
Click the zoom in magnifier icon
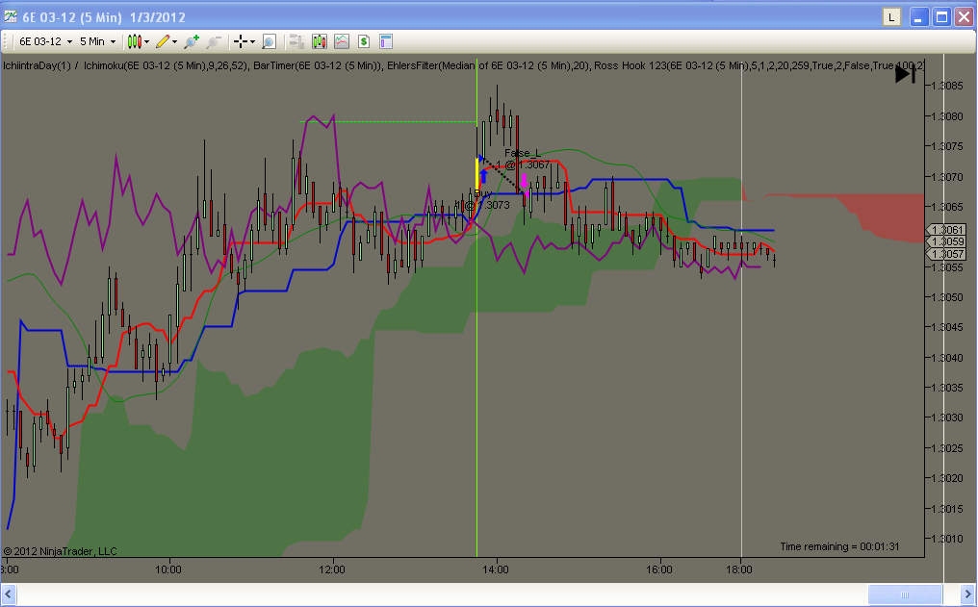[x=192, y=41]
